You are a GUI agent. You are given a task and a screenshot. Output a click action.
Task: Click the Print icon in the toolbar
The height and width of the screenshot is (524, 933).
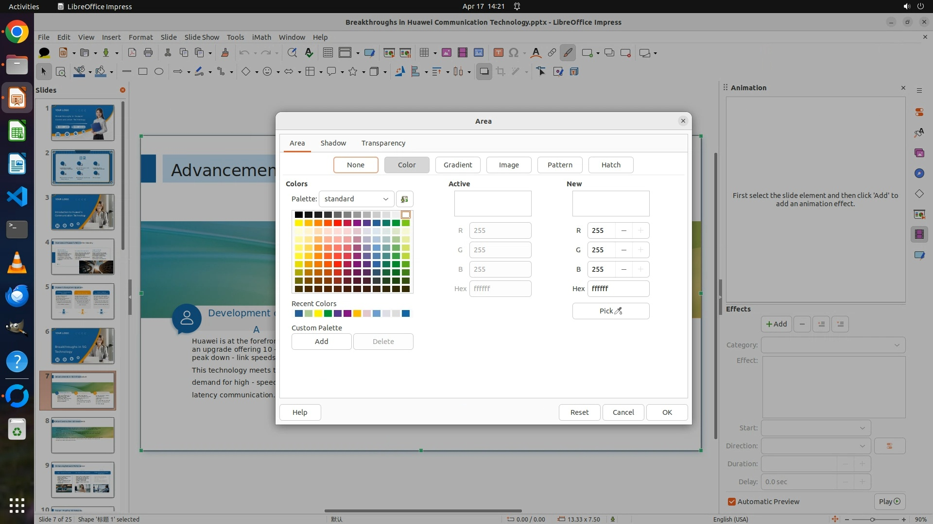148,53
